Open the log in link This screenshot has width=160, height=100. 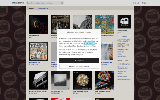coord(144,3)
